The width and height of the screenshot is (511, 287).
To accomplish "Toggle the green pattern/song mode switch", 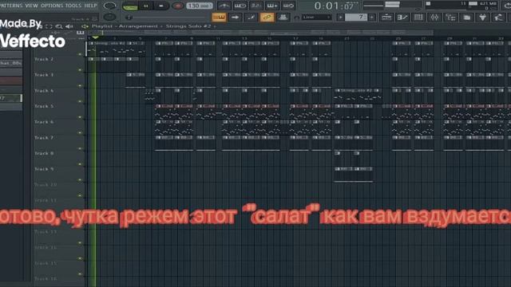I will pyautogui.click(x=130, y=6).
